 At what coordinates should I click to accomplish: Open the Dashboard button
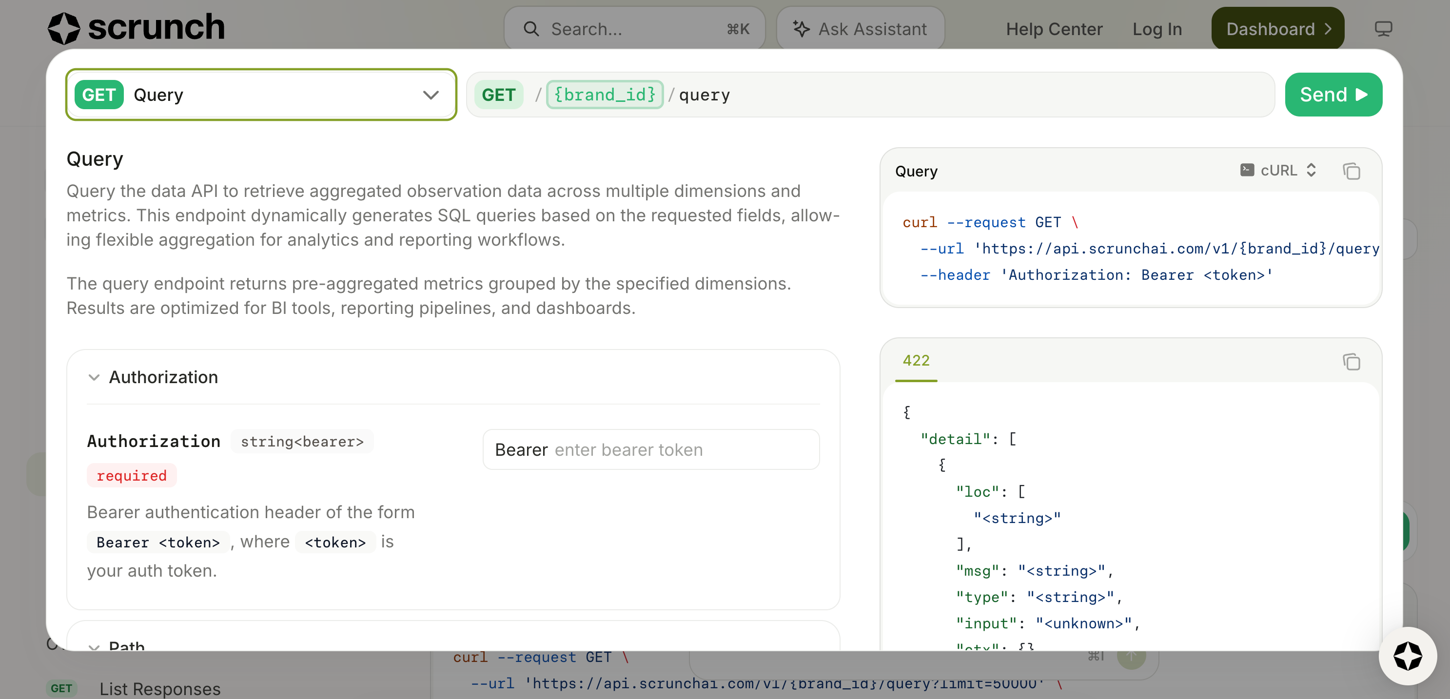[x=1277, y=29]
